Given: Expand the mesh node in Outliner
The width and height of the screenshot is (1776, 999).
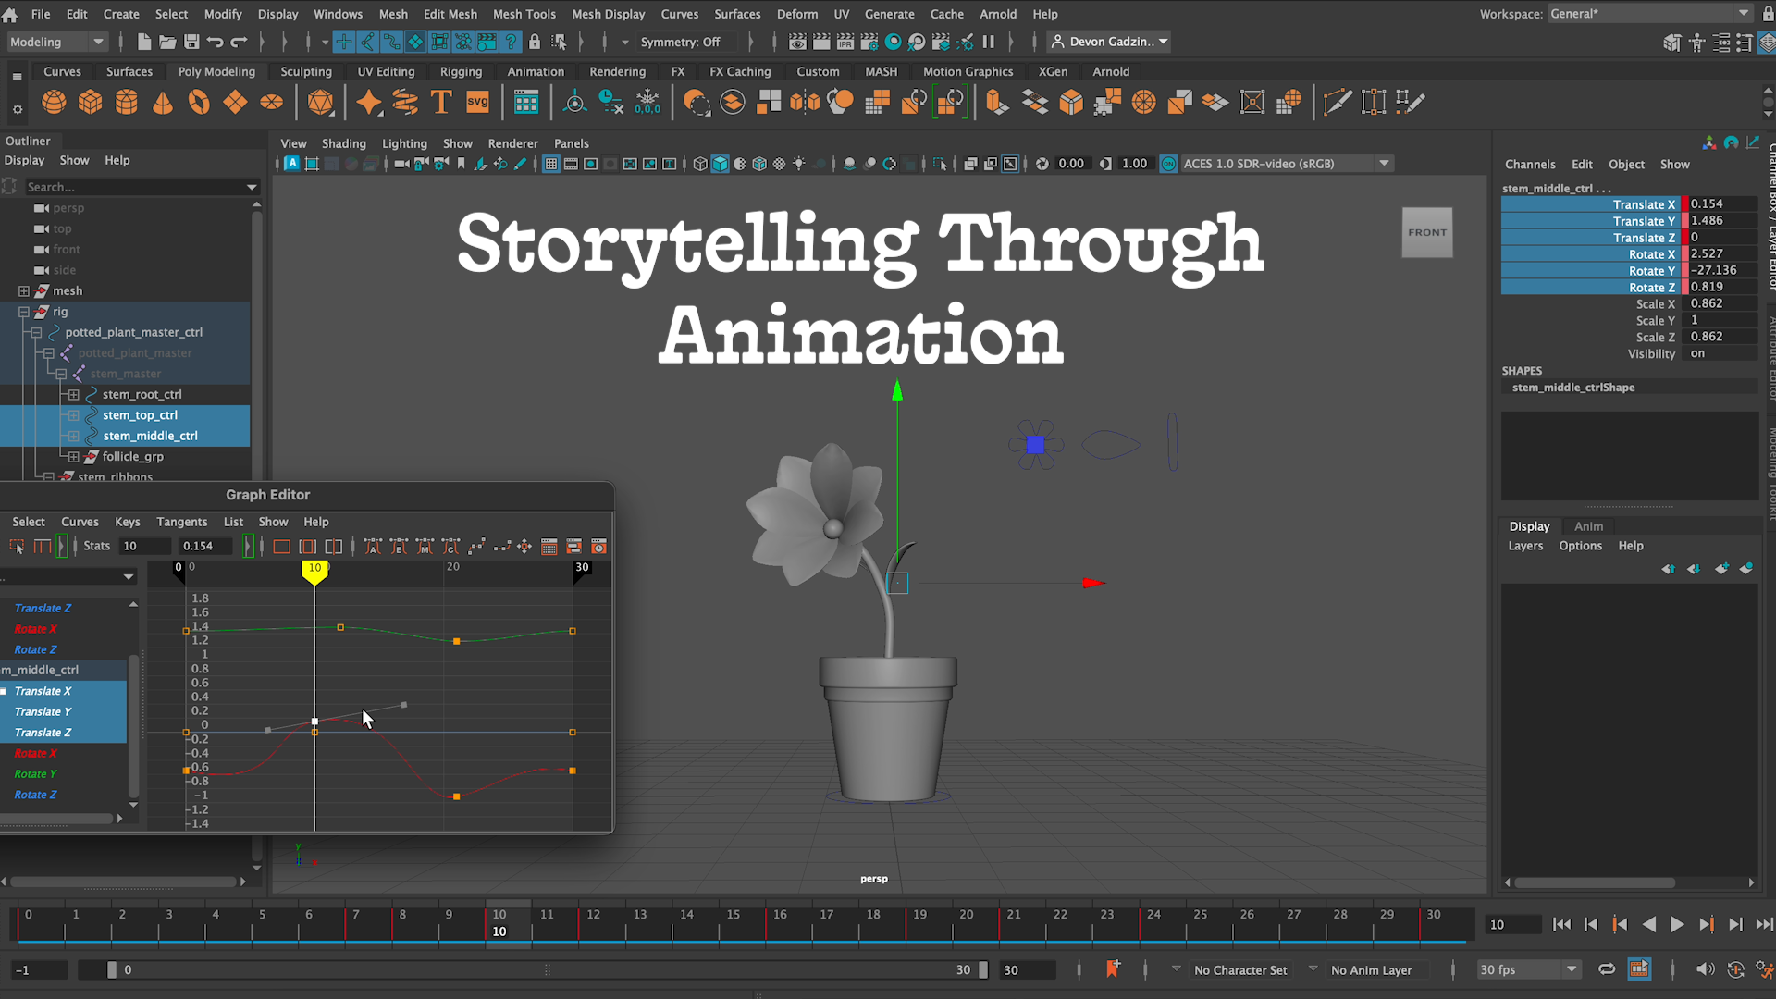Looking at the screenshot, I should pyautogui.click(x=24, y=290).
